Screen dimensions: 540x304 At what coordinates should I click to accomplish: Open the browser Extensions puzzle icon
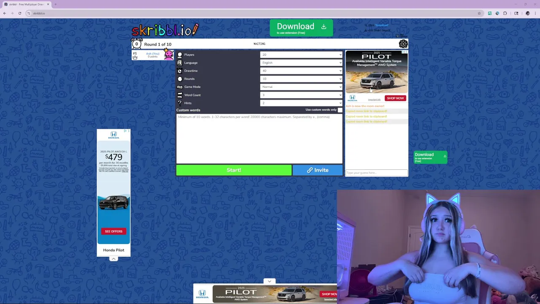click(505, 13)
